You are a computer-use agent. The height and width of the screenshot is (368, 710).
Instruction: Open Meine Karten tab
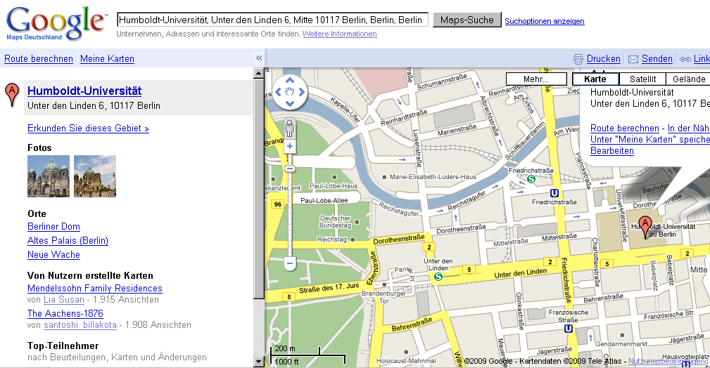pyautogui.click(x=108, y=59)
